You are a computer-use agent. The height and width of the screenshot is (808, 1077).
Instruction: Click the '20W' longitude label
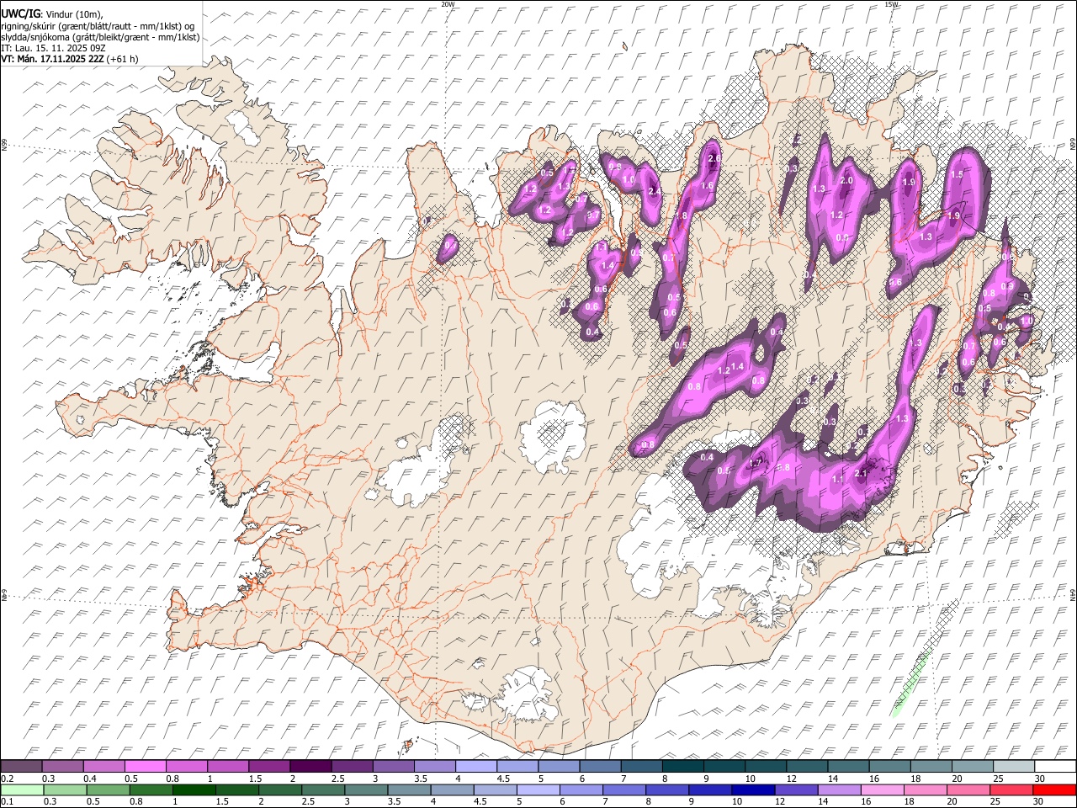tap(448, 3)
